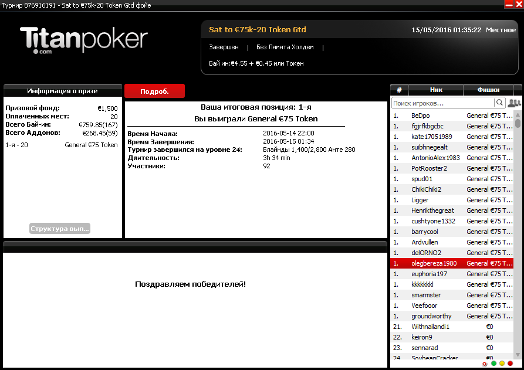Open the friends/players group icon
This screenshot has width=524, height=370.
point(514,103)
